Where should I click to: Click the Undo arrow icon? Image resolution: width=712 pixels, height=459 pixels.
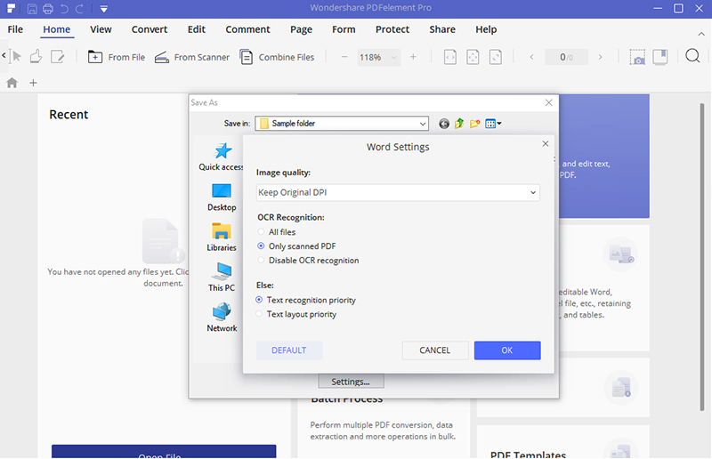coord(64,8)
